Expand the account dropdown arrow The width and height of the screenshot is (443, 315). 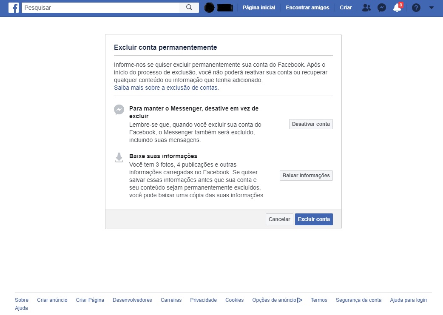[432, 8]
